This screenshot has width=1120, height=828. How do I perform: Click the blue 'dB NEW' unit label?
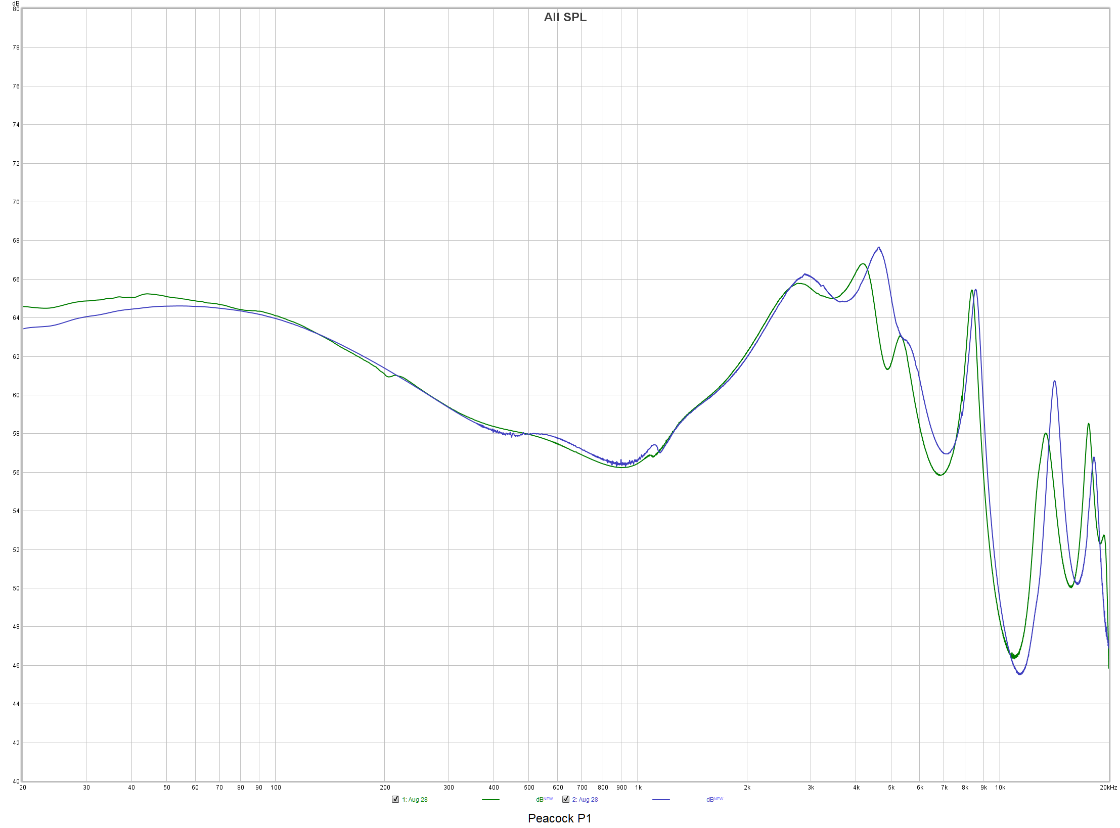click(714, 800)
